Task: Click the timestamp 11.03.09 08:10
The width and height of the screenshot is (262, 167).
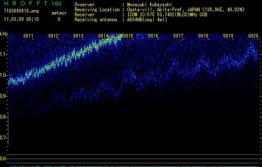Action: 21,19
